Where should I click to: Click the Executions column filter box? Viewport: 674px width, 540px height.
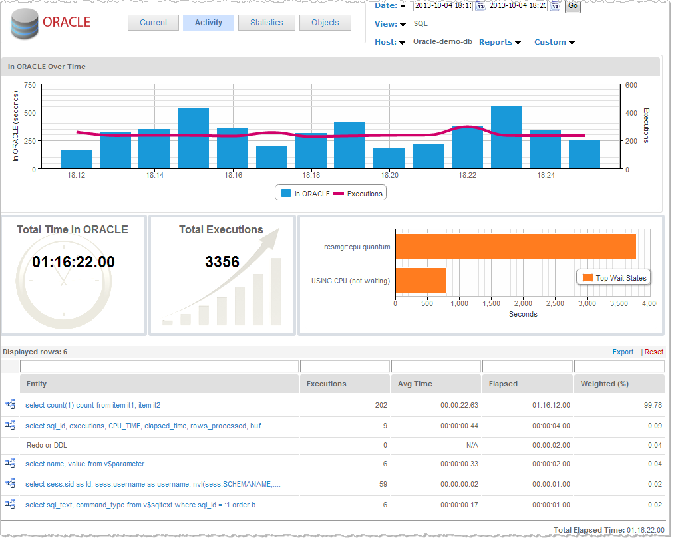pyautogui.click(x=345, y=366)
